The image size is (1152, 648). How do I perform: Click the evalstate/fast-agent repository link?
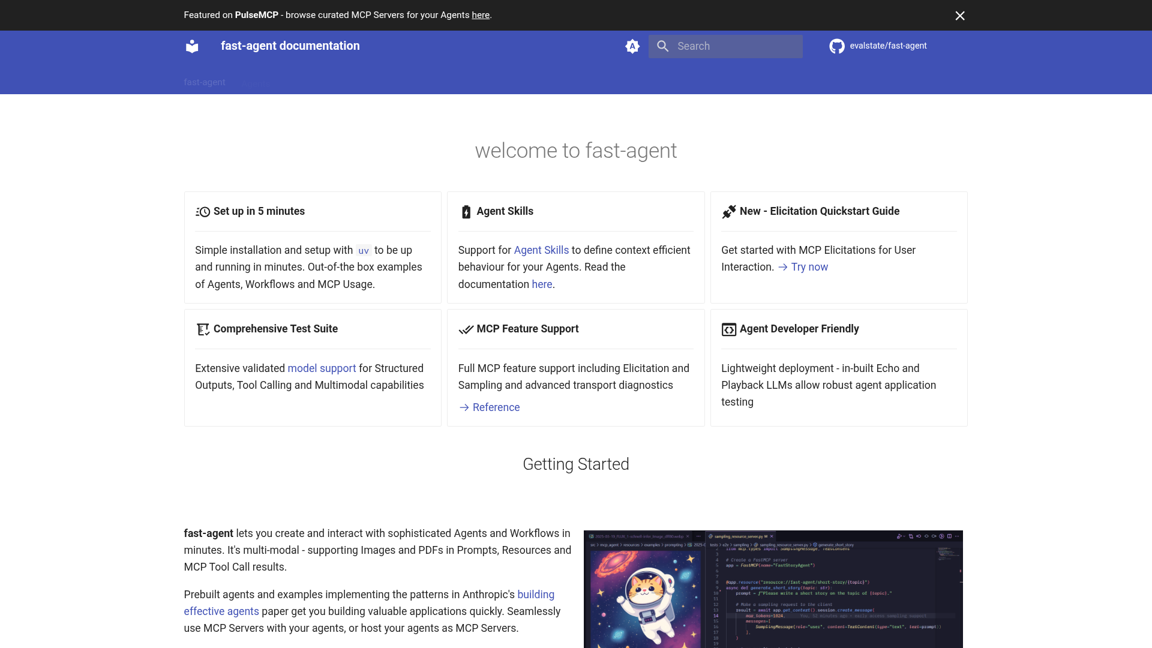coord(889,46)
